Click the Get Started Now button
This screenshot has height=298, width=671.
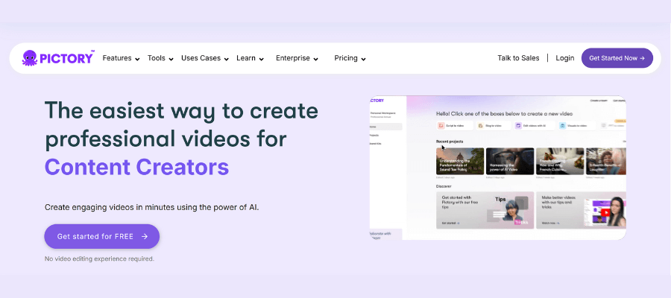click(617, 58)
